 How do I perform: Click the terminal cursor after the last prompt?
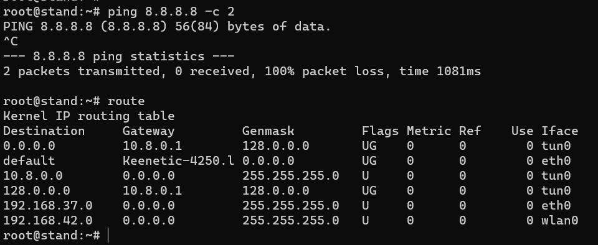pos(108,235)
